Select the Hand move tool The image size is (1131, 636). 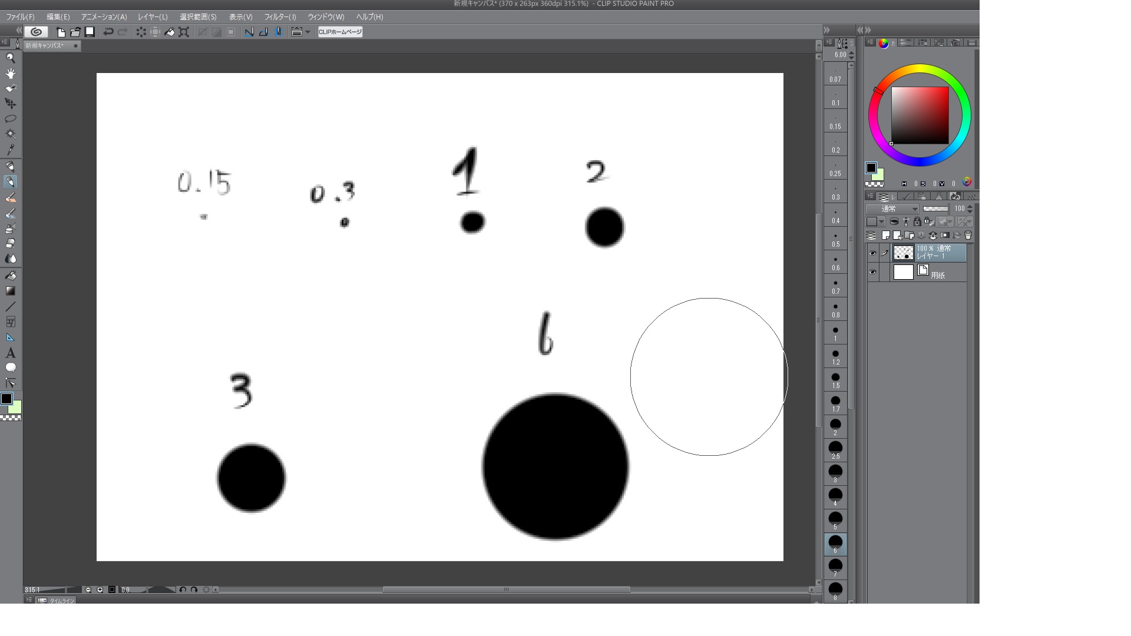pyautogui.click(x=11, y=73)
